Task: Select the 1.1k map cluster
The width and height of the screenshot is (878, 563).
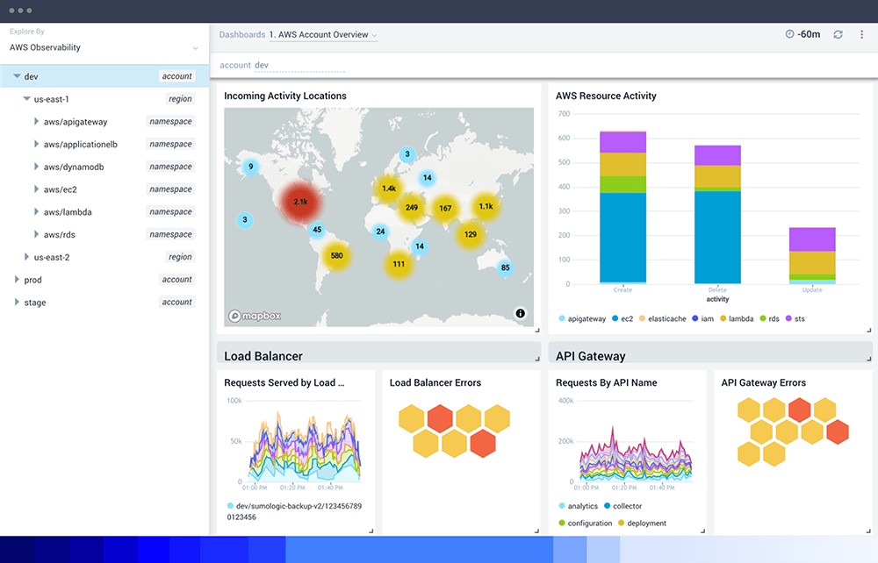Action: click(x=486, y=206)
